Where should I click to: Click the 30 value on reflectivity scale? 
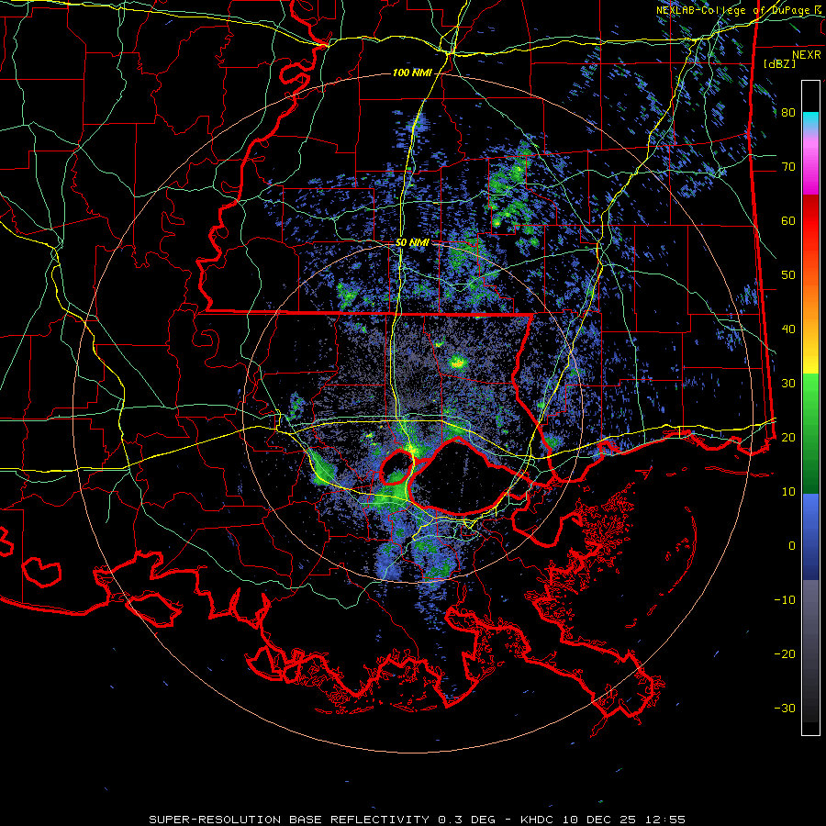(788, 384)
